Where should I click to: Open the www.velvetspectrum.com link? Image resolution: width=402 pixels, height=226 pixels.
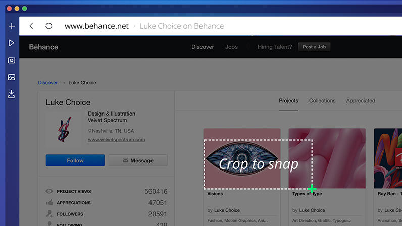(116, 140)
